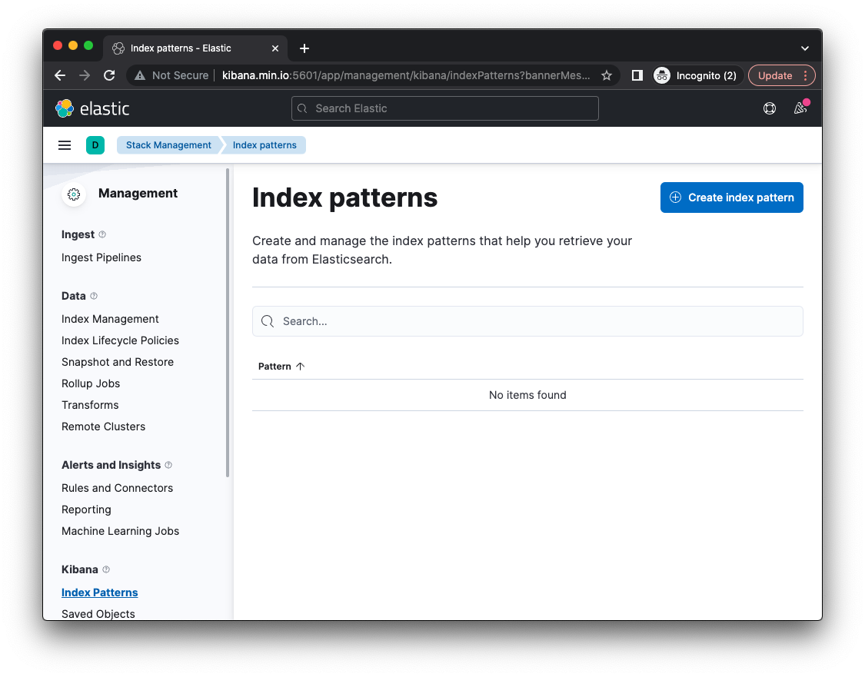This screenshot has height=677, width=865.
Task: Click the Ingest section help icon
Action: (x=102, y=234)
